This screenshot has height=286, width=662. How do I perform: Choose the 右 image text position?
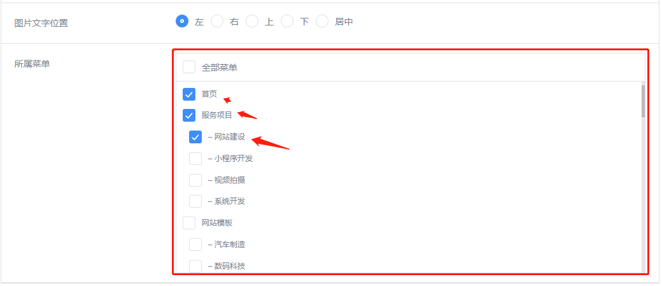tap(217, 21)
